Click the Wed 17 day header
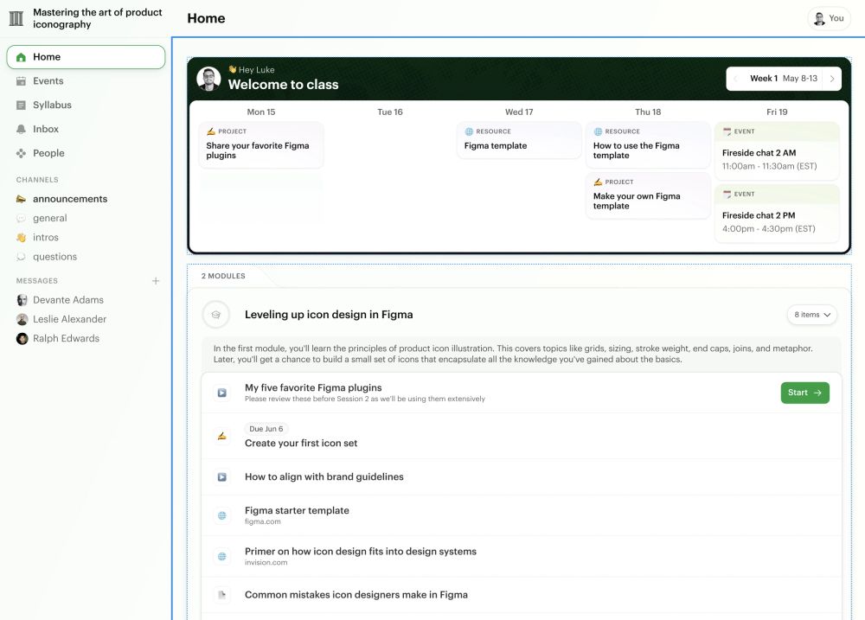Screen dimensions: 865x620 tap(519, 112)
